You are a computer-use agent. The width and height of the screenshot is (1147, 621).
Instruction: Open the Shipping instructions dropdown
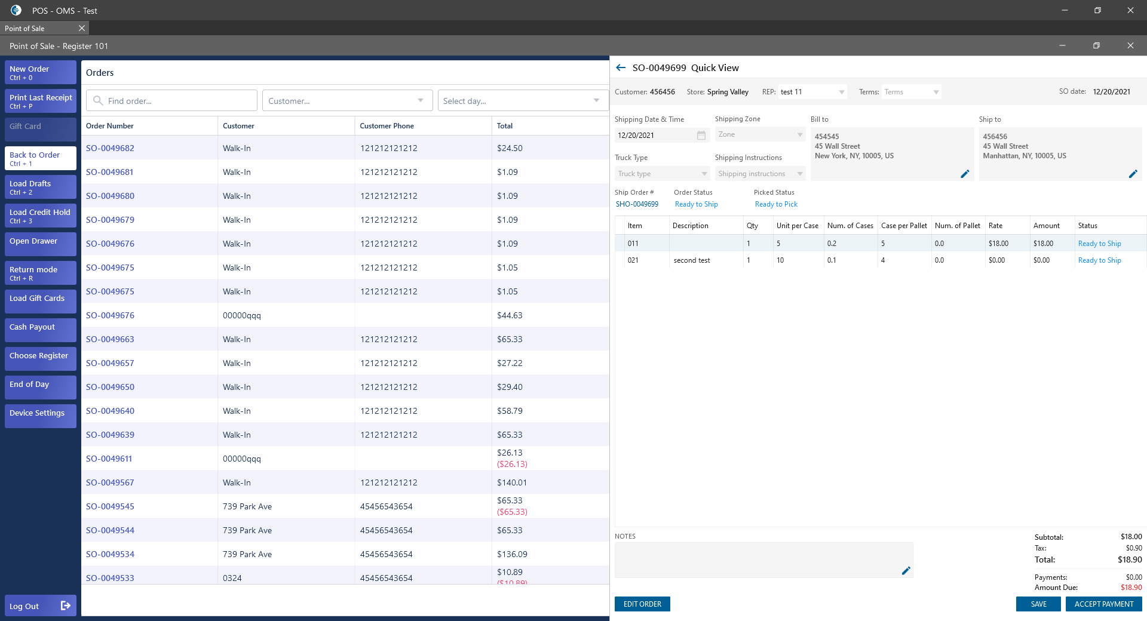pyautogui.click(x=800, y=174)
